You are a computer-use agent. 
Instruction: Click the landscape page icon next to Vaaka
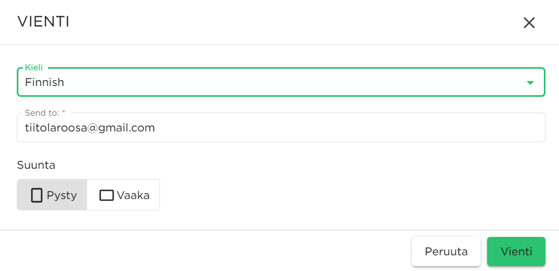point(107,195)
